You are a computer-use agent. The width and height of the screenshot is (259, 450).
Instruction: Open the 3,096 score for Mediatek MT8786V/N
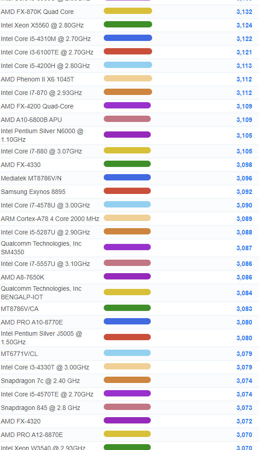click(x=244, y=178)
